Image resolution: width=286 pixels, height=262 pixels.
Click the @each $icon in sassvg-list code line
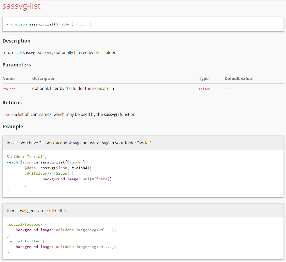pos(47,162)
